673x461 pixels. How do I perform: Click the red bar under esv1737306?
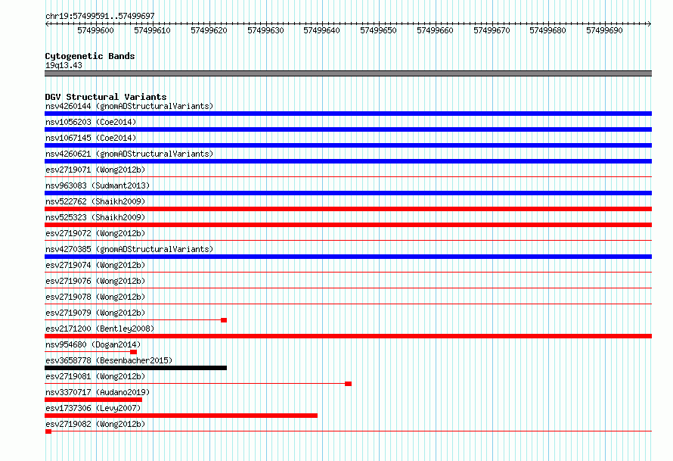pyautogui.click(x=181, y=416)
